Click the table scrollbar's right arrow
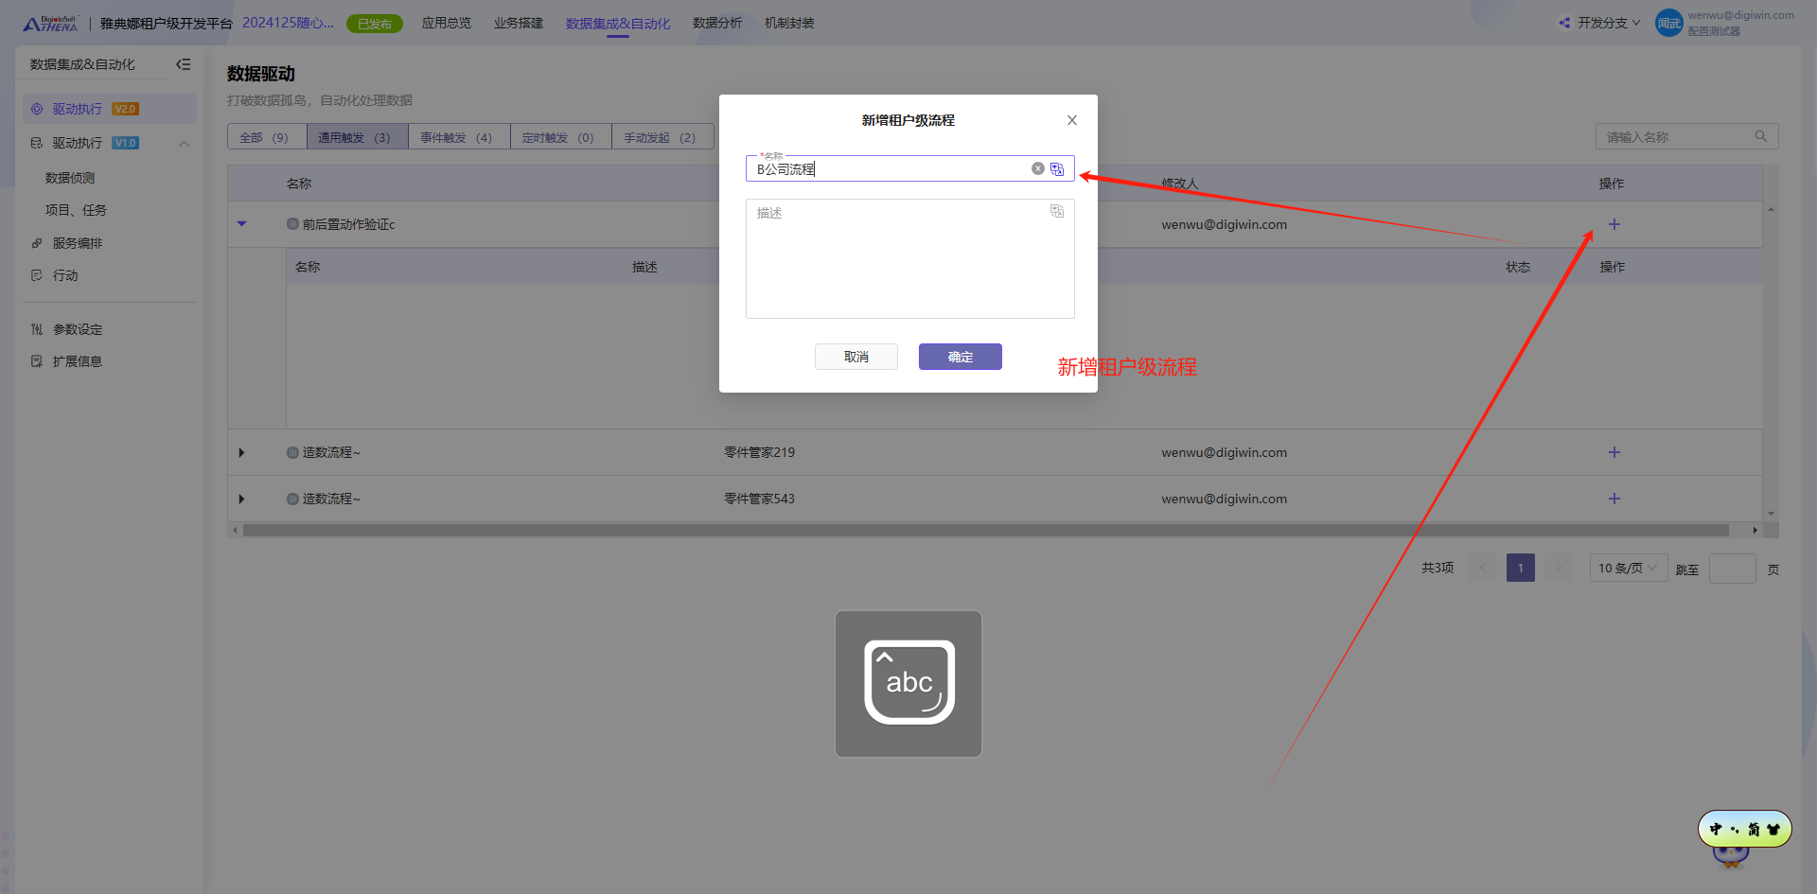The height and width of the screenshot is (894, 1817). [x=1755, y=531]
